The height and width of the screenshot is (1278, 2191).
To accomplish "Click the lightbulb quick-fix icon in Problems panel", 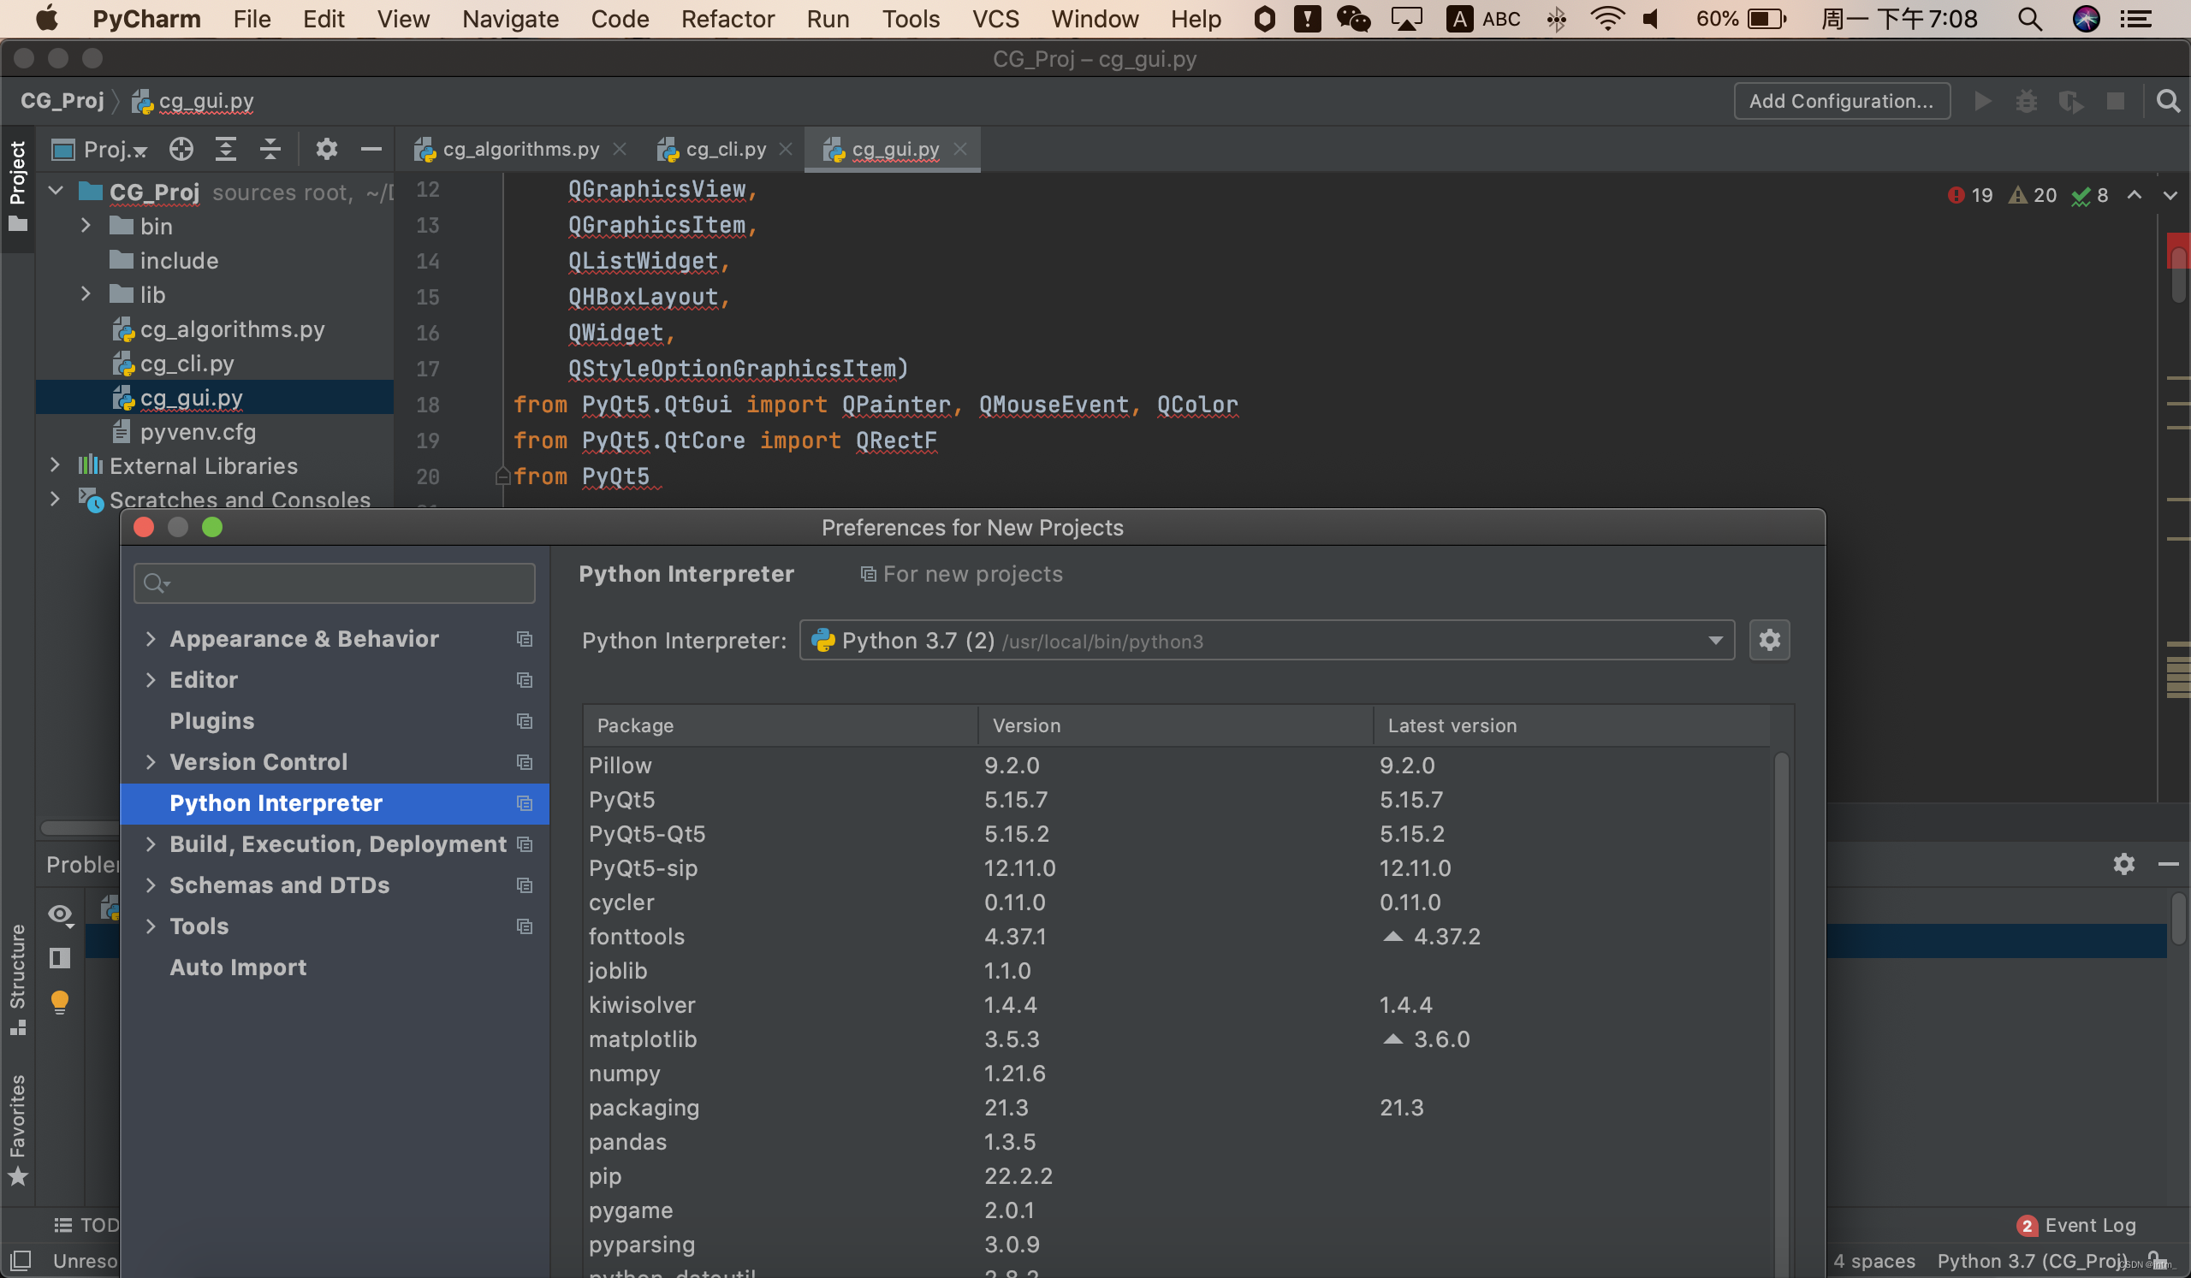I will [60, 1003].
